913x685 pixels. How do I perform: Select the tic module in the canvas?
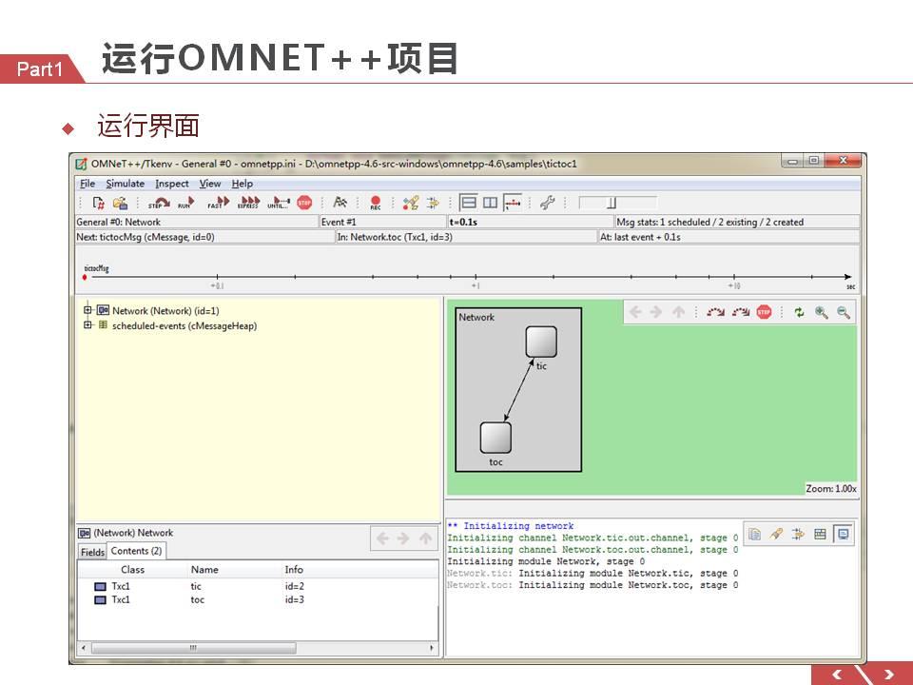coord(540,342)
